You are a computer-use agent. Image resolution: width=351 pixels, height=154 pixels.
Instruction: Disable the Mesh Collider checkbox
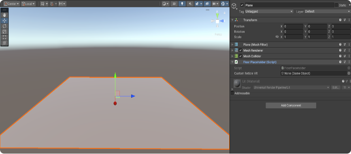pos(240,56)
